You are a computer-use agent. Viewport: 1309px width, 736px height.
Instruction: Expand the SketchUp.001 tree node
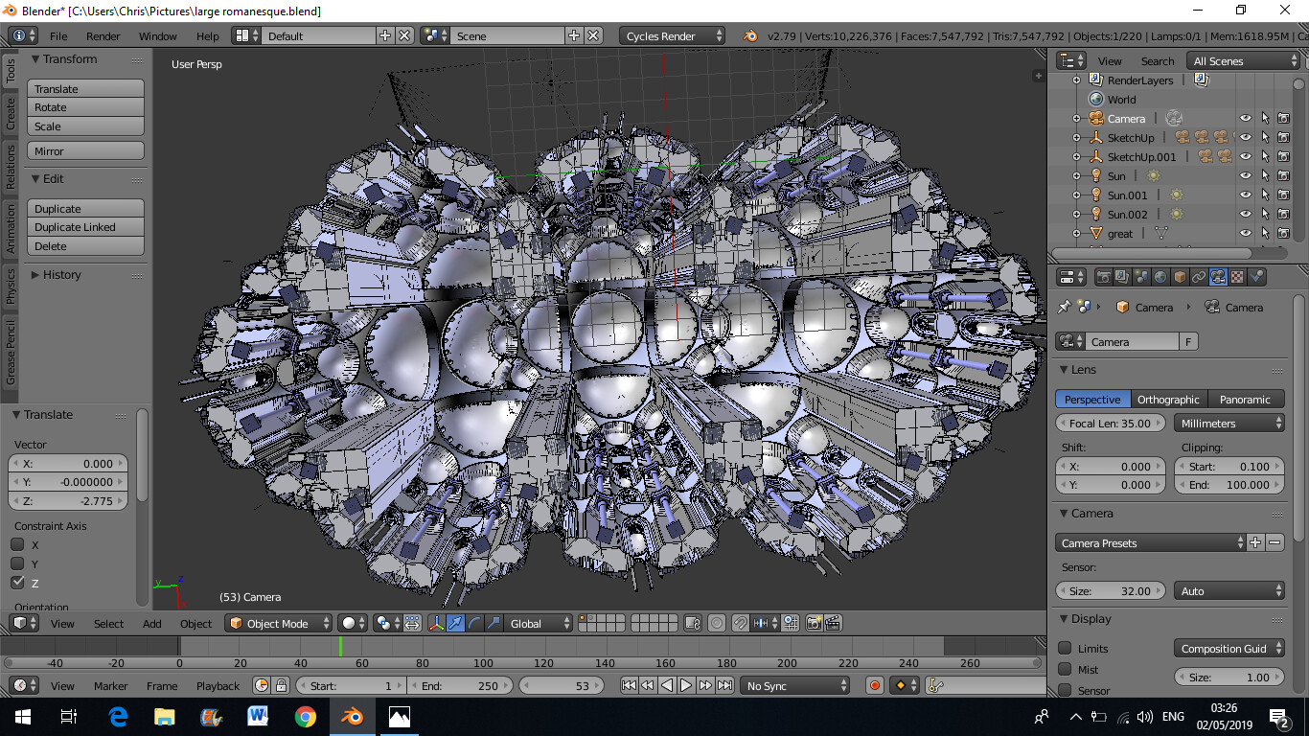pos(1076,157)
